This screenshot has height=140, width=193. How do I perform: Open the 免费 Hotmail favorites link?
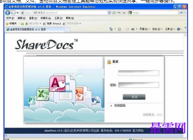click(52, 24)
